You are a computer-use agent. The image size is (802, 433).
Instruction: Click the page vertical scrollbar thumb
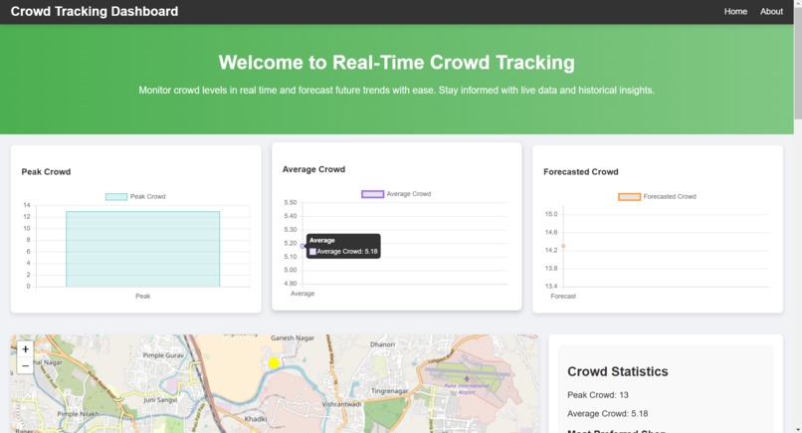tap(797, 64)
